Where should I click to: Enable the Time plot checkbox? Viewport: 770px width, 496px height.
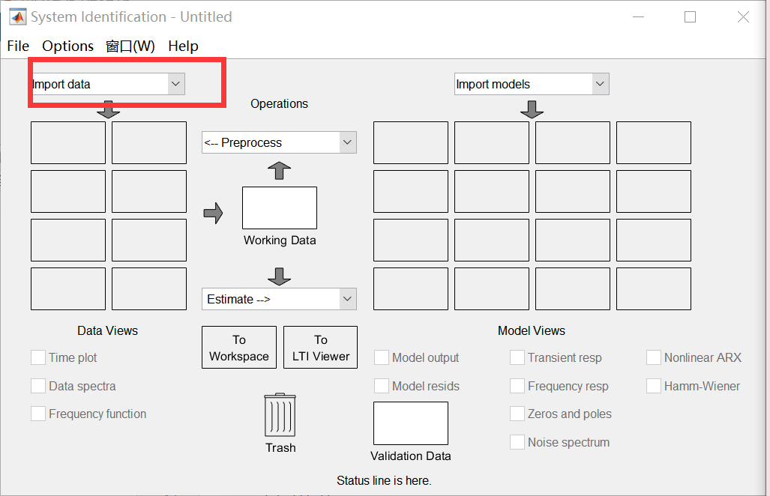[38, 357]
